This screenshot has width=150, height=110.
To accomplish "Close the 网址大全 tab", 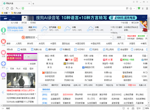I will (x=29, y=4).
